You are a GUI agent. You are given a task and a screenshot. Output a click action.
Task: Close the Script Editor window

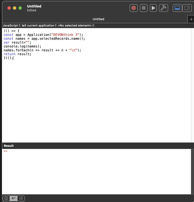(9, 8)
